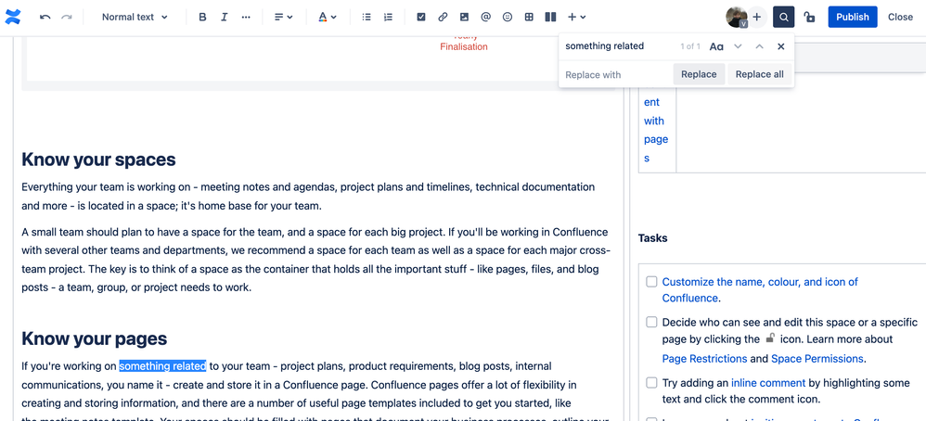
Task: Open the text alignment dropdown
Action: [284, 17]
